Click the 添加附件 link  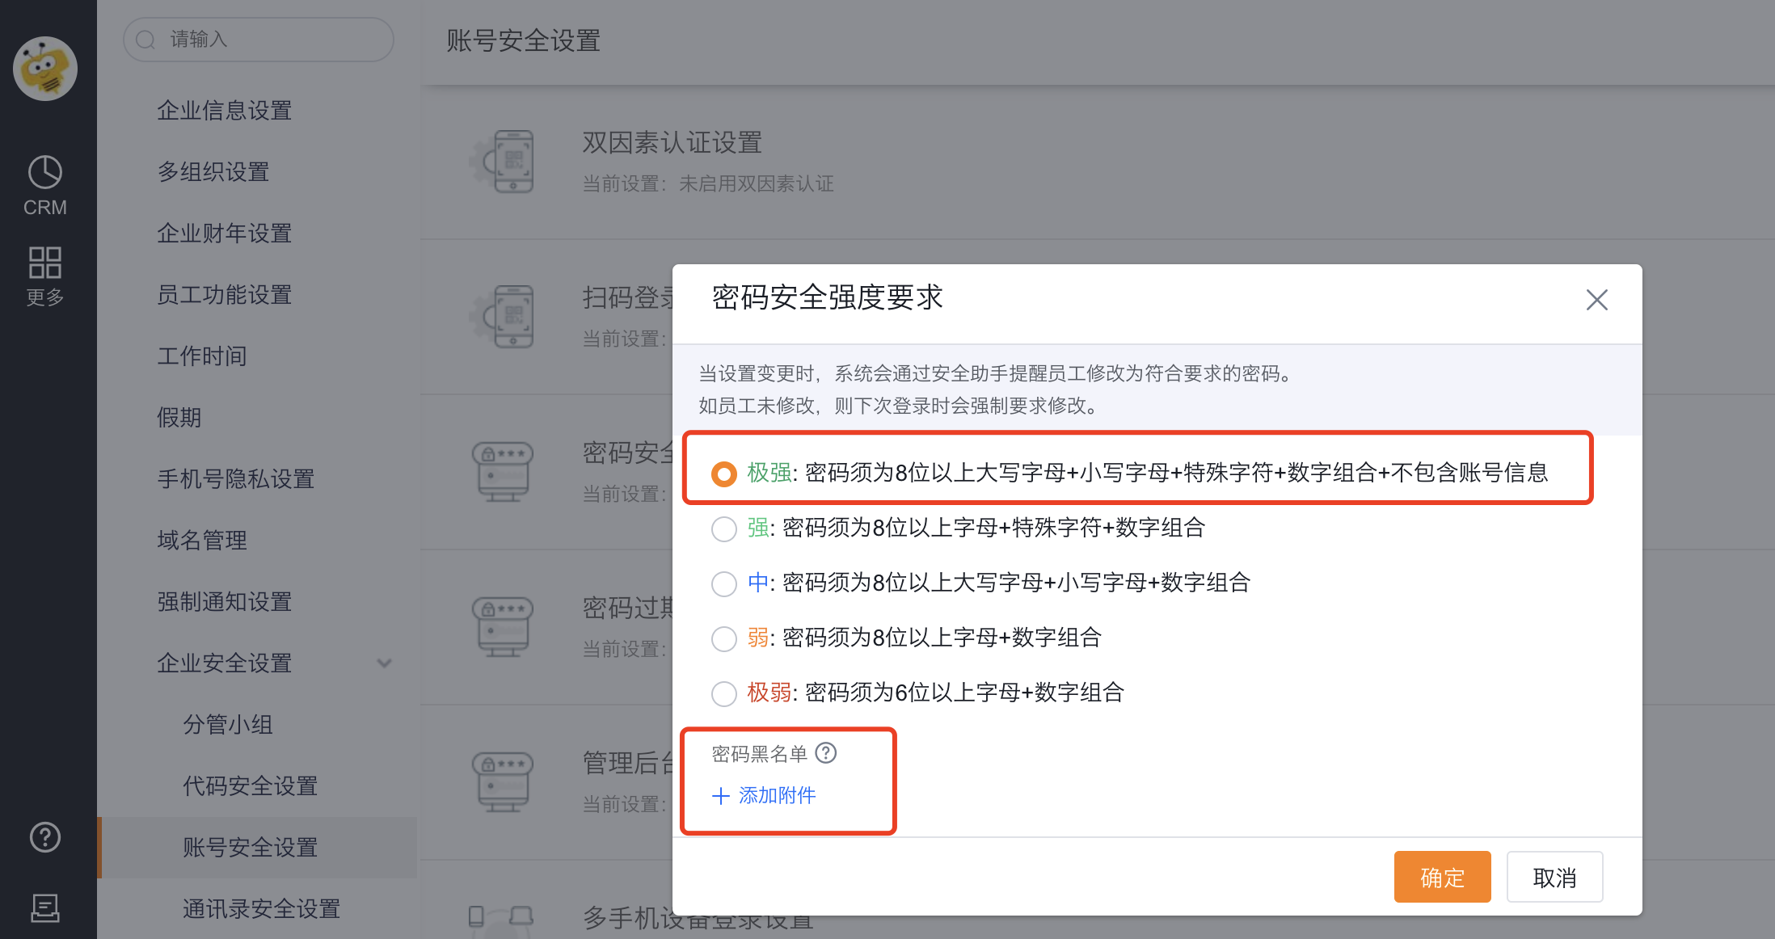763,795
